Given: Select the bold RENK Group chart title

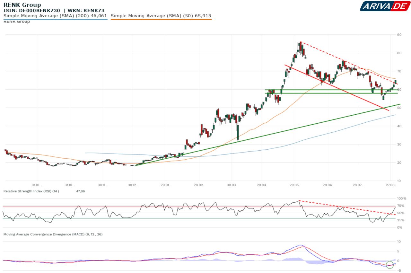Looking at the screenshot, I should pos(22,5).
